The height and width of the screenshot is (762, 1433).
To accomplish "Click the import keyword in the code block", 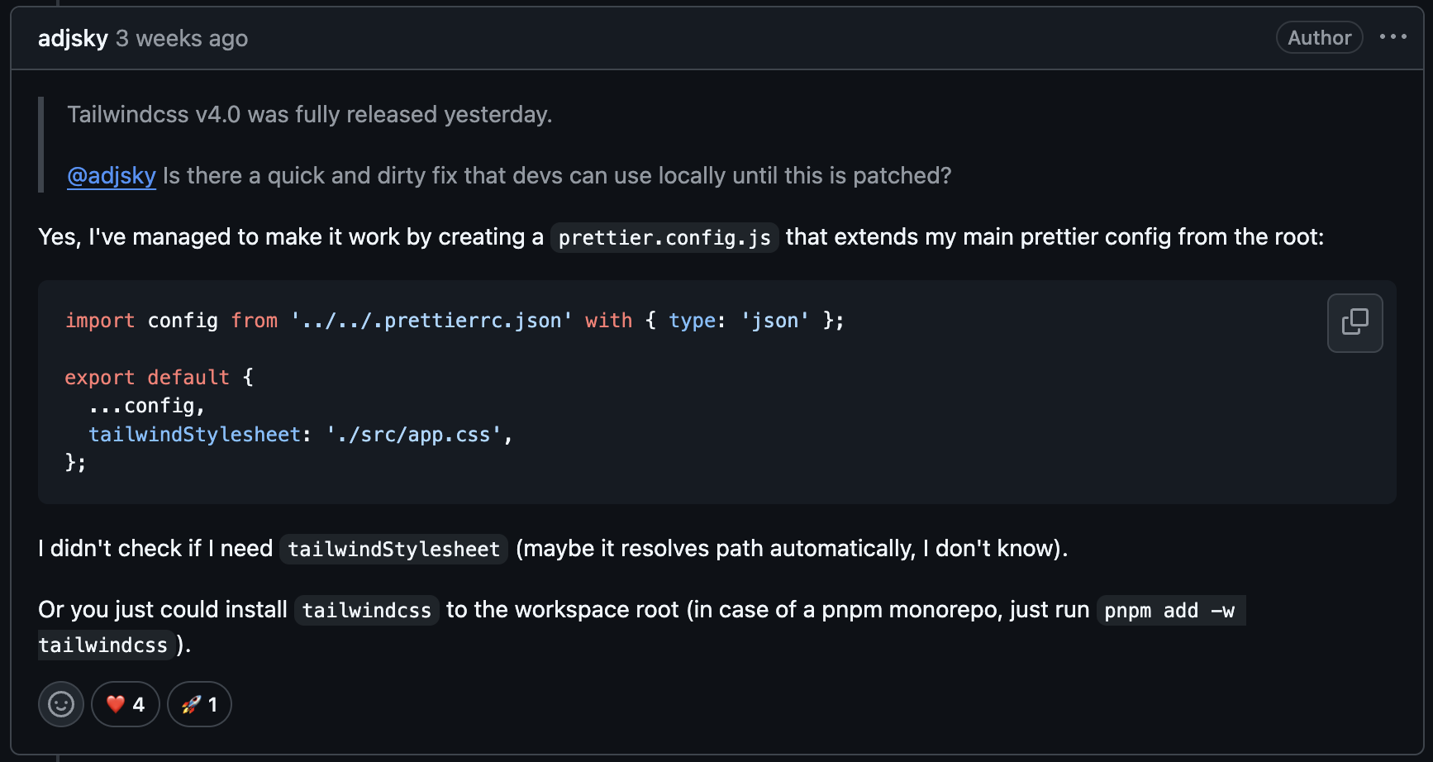I will click(99, 320).
